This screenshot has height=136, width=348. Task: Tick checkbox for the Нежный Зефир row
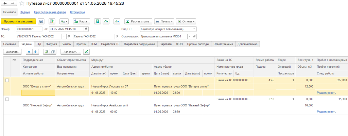(7, 99)
